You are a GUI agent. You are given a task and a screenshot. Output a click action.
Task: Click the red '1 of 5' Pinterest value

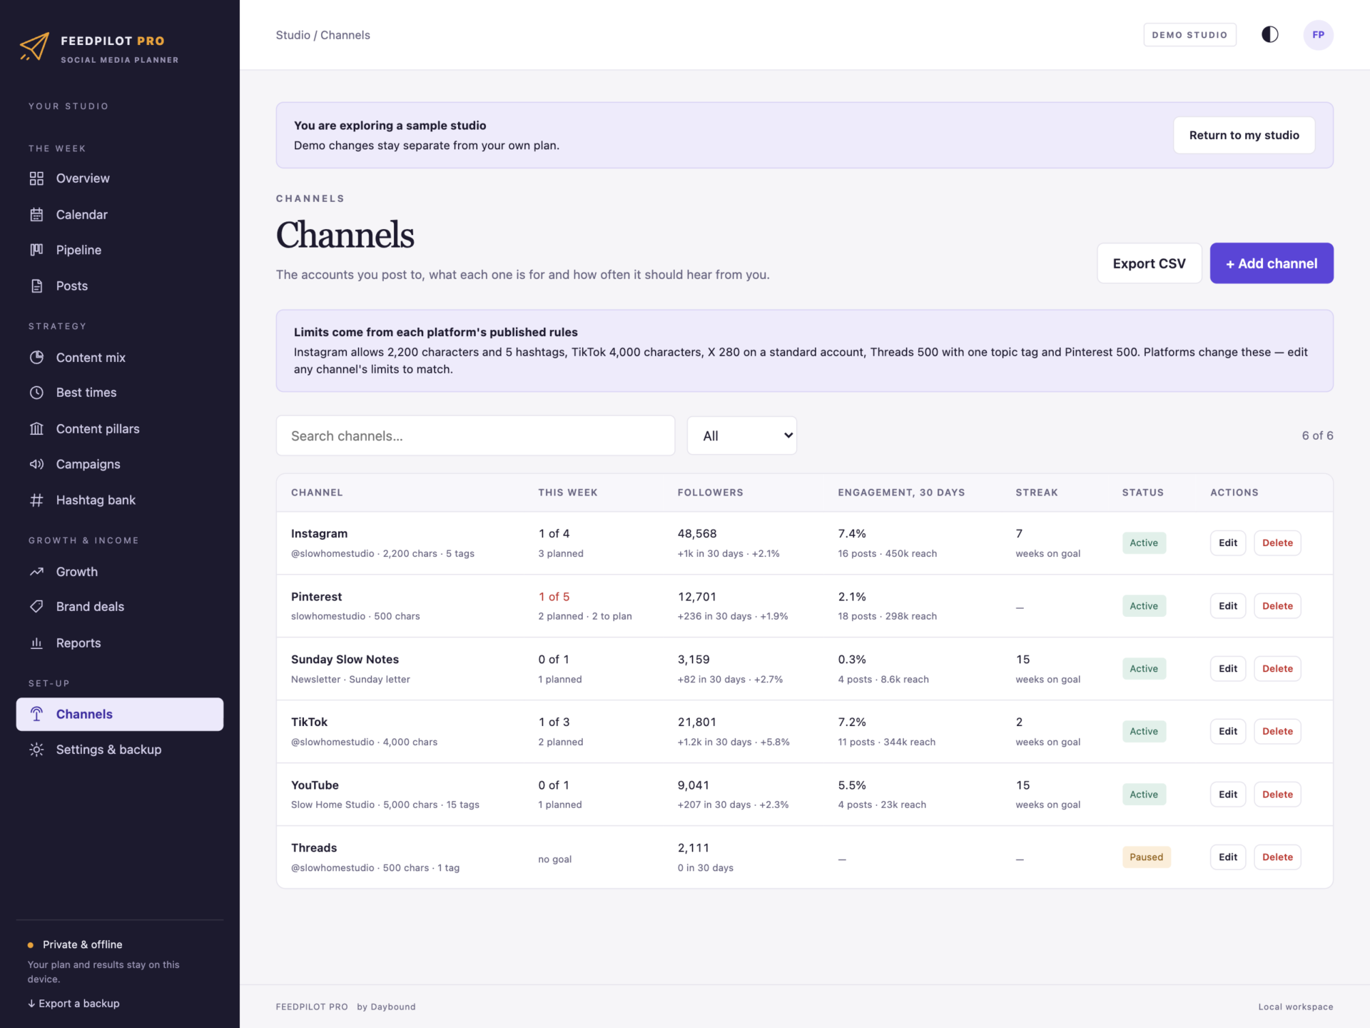[x=554, y=596]
